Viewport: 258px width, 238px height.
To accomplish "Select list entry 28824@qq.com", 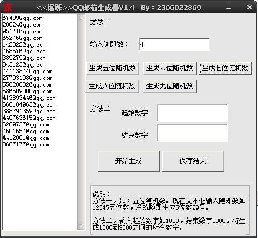I will tap(22, 25).
